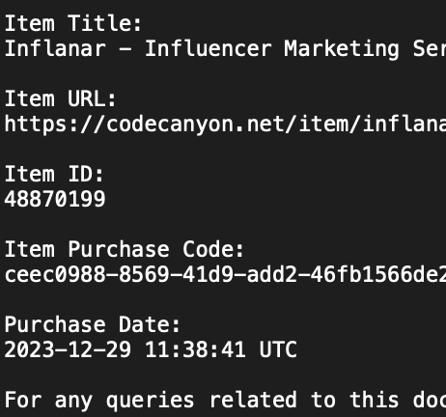The image size is (446, 417).
Task: Select the item ID 48870199
Action: click(x=55, y=199)
